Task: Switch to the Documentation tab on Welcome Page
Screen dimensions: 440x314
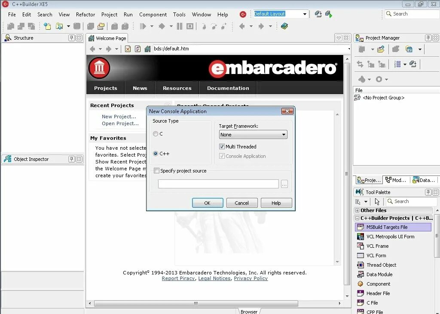Action: click(228, 88)
